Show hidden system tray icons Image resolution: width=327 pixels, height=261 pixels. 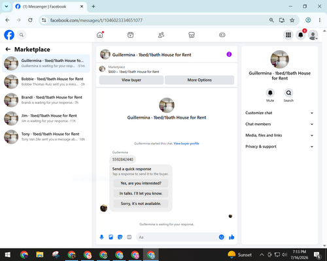pos(262,254)
